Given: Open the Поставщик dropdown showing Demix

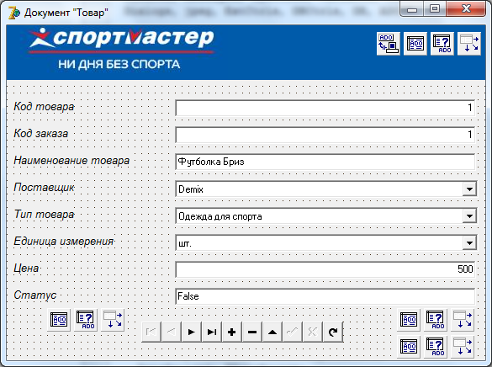Looking at the screenshot, I should pyautogui.click(x=470, y=189).
